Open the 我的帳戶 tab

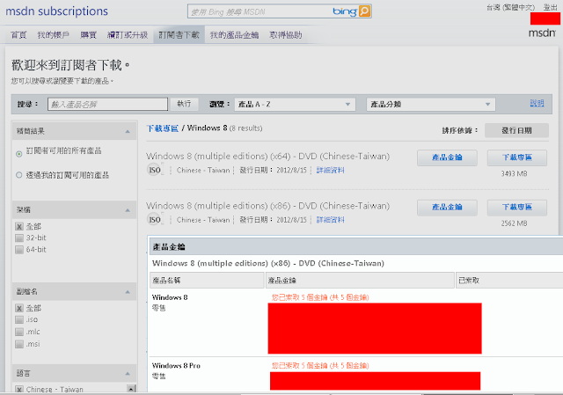click(53, 35)
